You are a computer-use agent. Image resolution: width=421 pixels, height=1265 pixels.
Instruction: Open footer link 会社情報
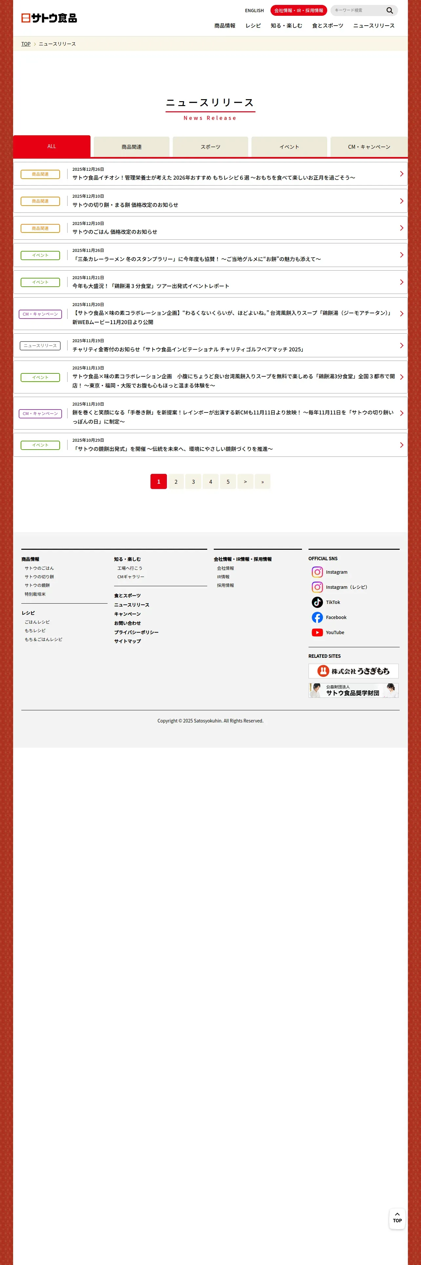(226, 568)
